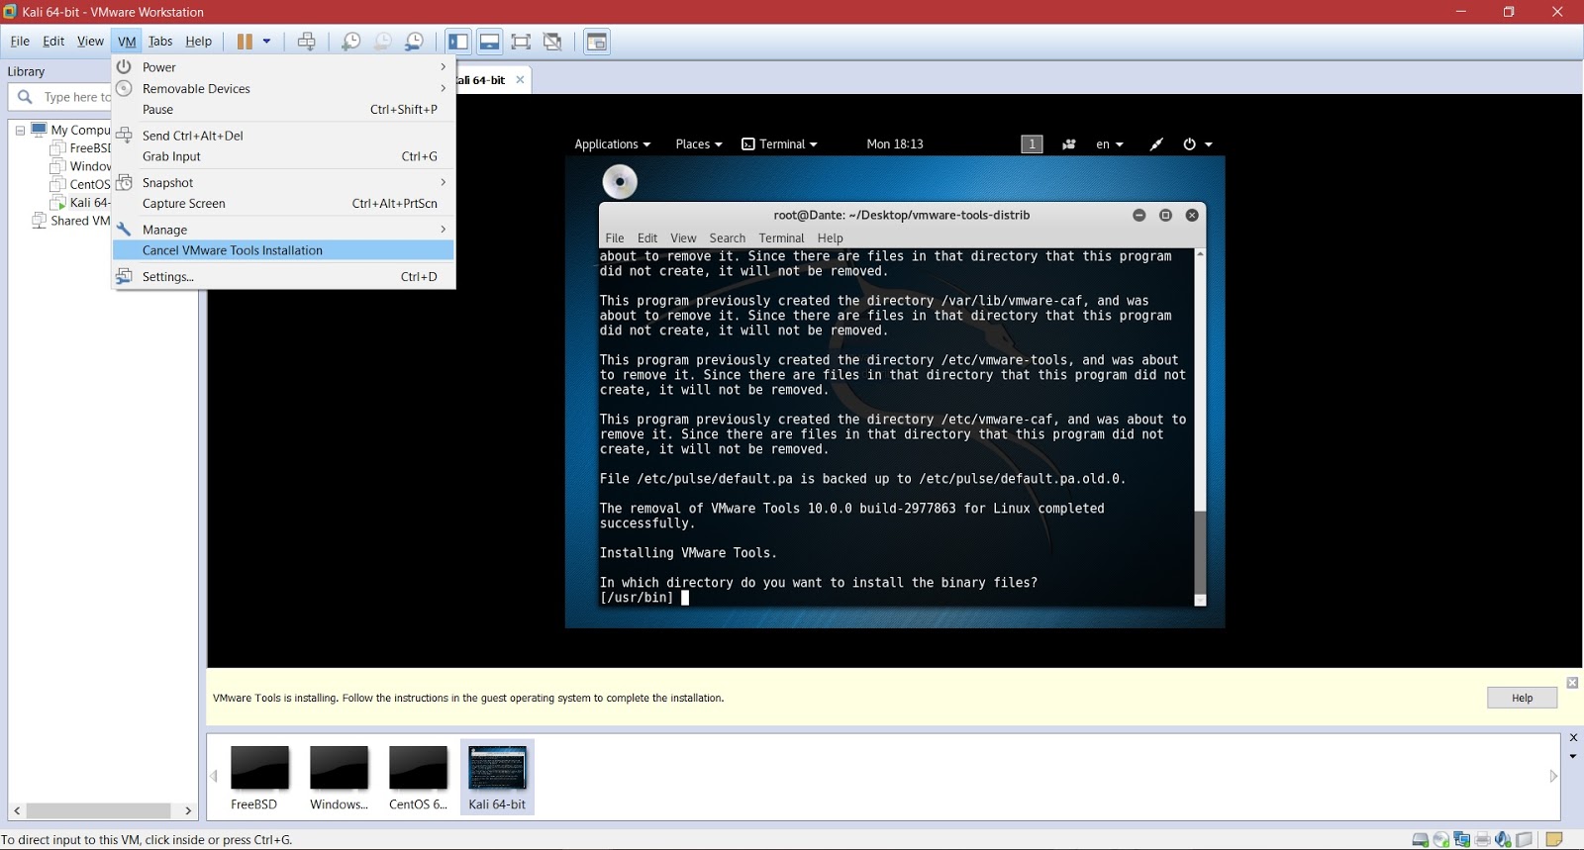The width and height of the screenshot is (1584, 850).
Task: Select the CentOS 6... thumbnail
Action: point(418,778)
